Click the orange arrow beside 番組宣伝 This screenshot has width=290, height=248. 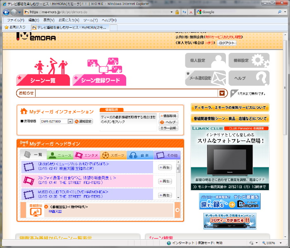pos(177,210)
